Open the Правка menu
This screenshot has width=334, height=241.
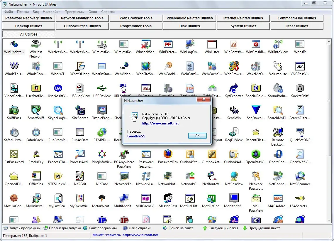click(x=23, y=12)
